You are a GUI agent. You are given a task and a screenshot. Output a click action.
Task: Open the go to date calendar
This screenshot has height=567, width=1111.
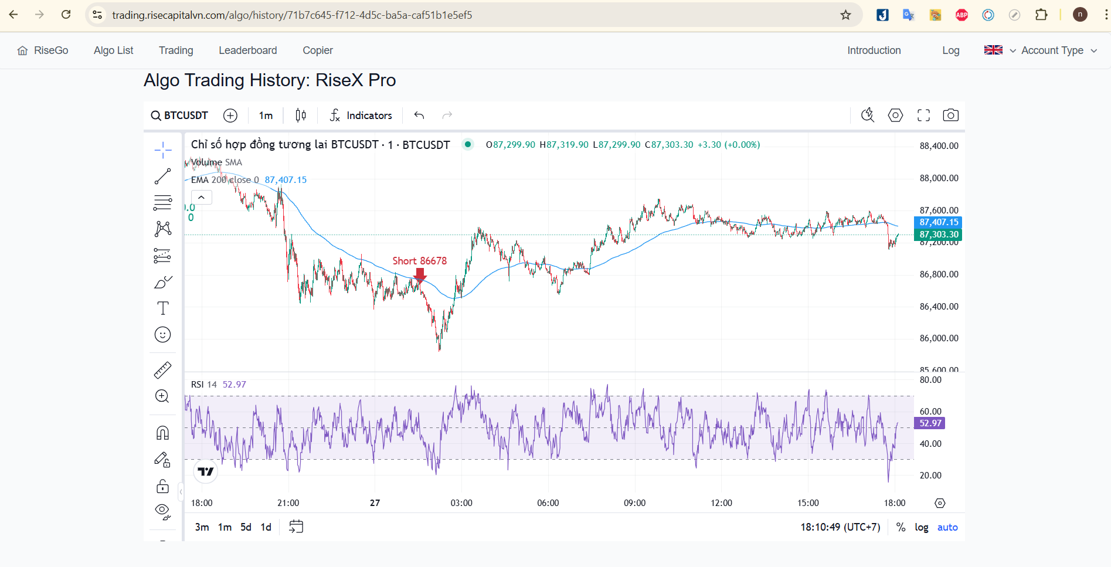pyautogui.click(x=296, y=527)
